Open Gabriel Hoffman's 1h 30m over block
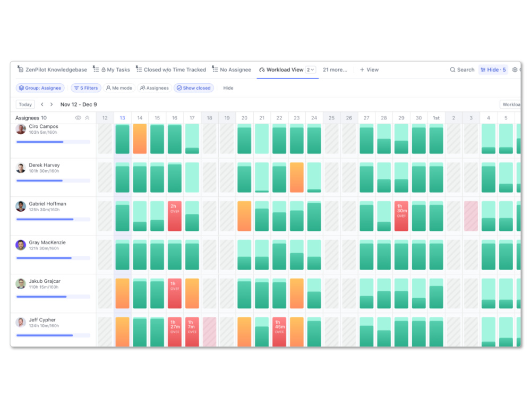Image resolution: width=531 pixels, height=398 pixels. click(x=401, y=217)
